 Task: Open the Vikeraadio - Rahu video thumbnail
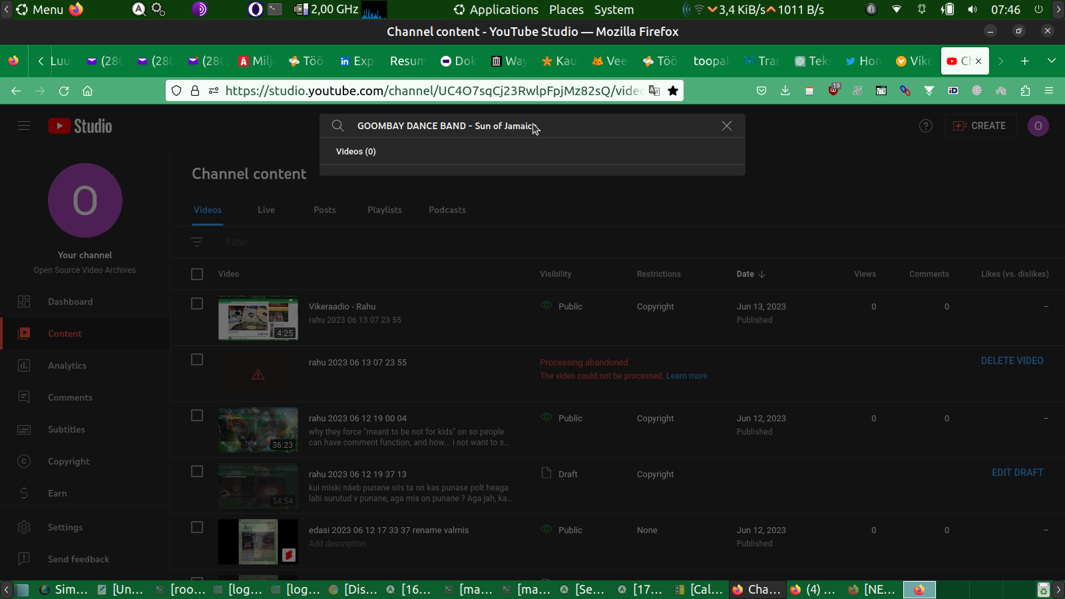pyautogui.click(x=258, y=318)
